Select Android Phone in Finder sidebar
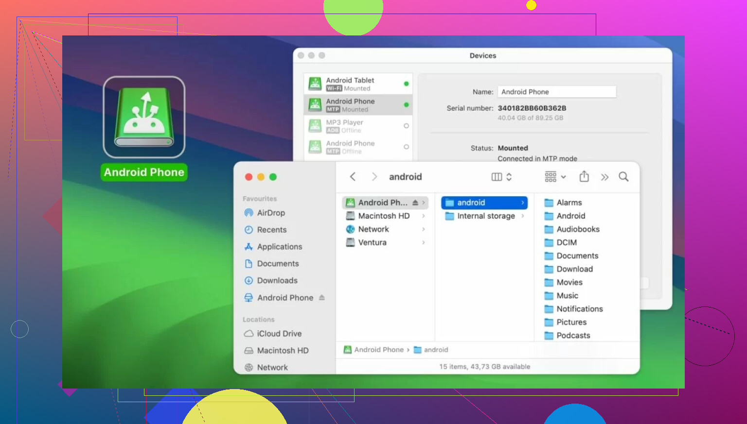Image resolution: width=747 pixels, height=424 pixels. point(279,298)
